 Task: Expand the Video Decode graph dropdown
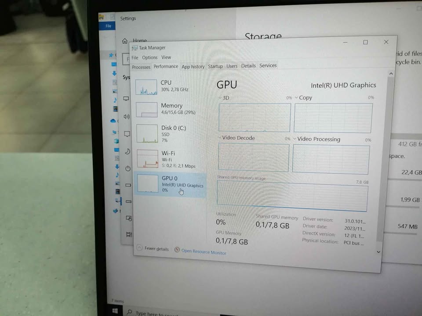point(220,138)
